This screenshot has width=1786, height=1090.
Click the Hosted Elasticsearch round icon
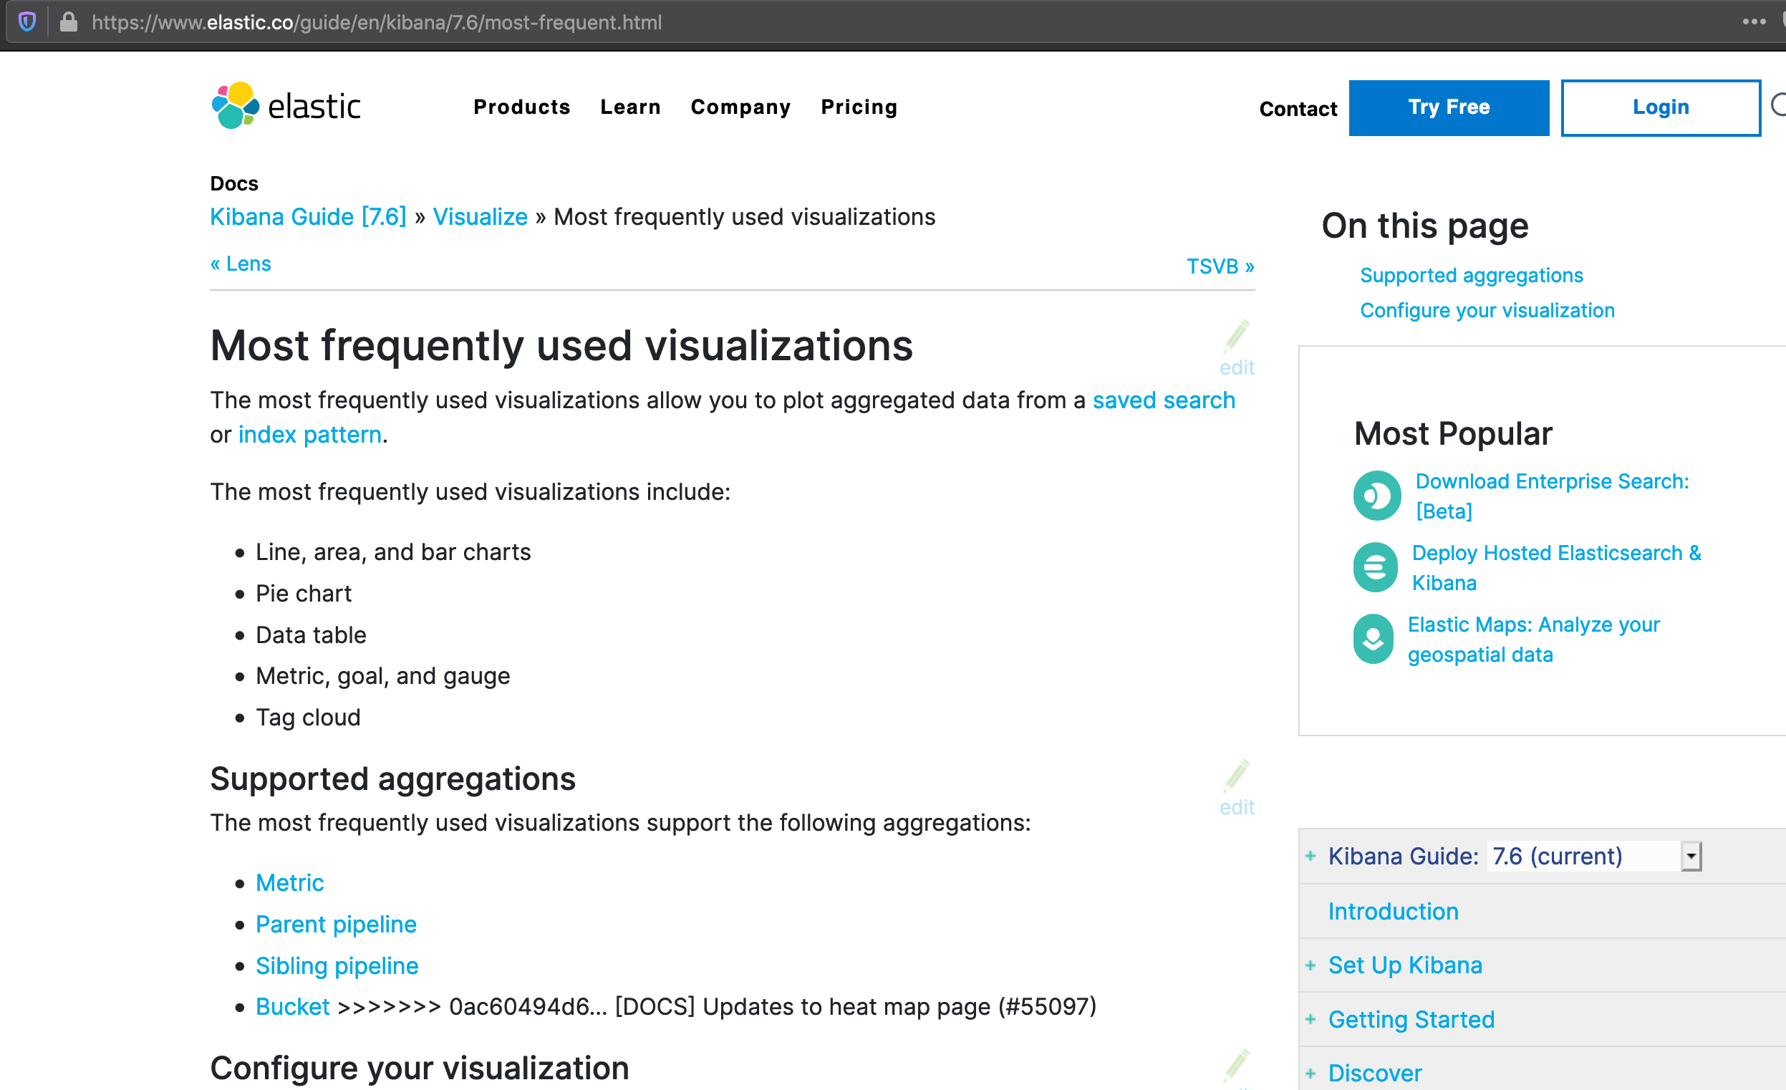coord(1375,567)
